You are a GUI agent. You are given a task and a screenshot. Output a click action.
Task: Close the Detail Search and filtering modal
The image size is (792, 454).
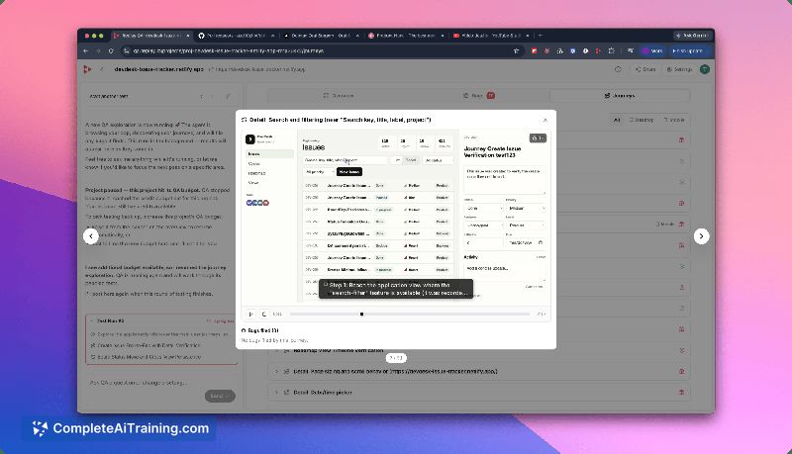click(545, 120)
